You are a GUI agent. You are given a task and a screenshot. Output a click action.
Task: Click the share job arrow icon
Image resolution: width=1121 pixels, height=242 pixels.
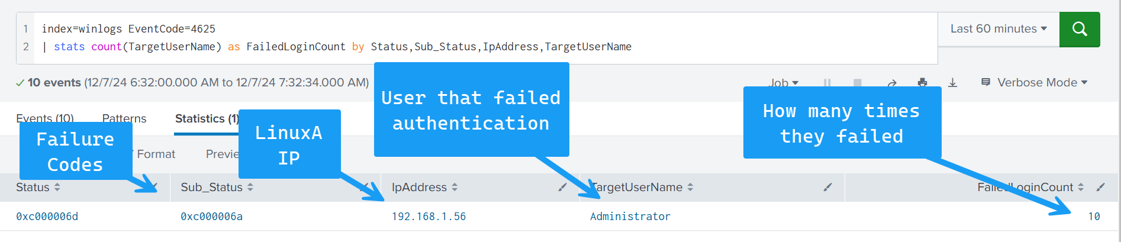click(x=892, y=83)
